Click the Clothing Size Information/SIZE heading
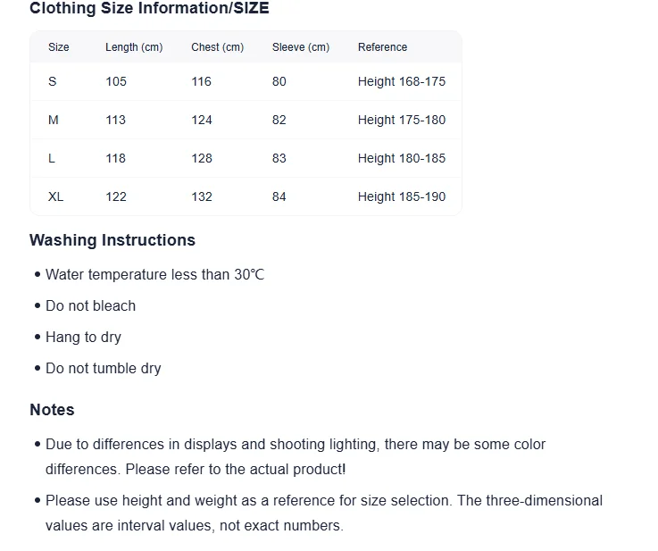This screenshot has height=551, width=658. pyautogui.click(x=149, y=9)
